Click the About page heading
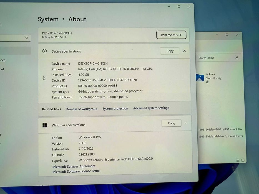 click(77, 19)
